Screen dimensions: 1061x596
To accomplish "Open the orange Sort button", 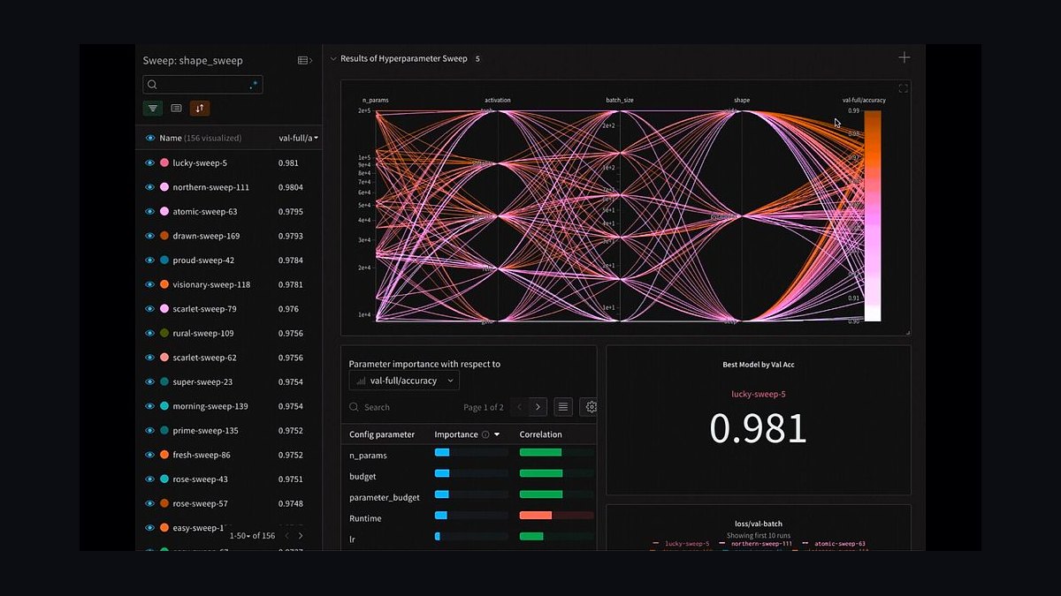I will coord(200,109).
